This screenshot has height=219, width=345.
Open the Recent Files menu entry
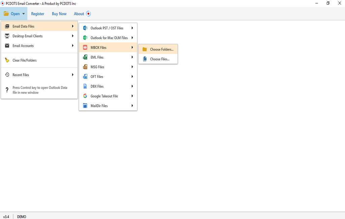pos(39,74)
